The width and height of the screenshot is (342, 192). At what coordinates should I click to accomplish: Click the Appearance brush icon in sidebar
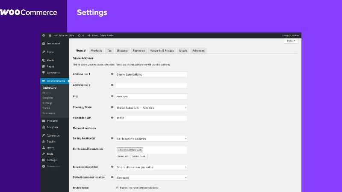(x=44, y=135)
